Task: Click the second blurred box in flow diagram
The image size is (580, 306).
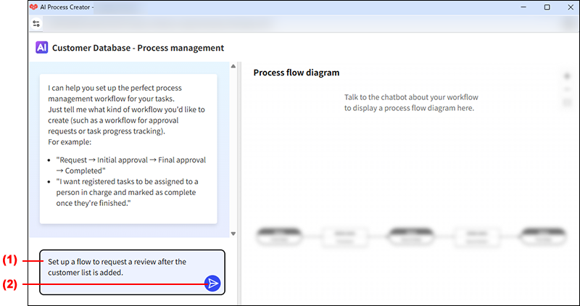Action: (342, 236)
